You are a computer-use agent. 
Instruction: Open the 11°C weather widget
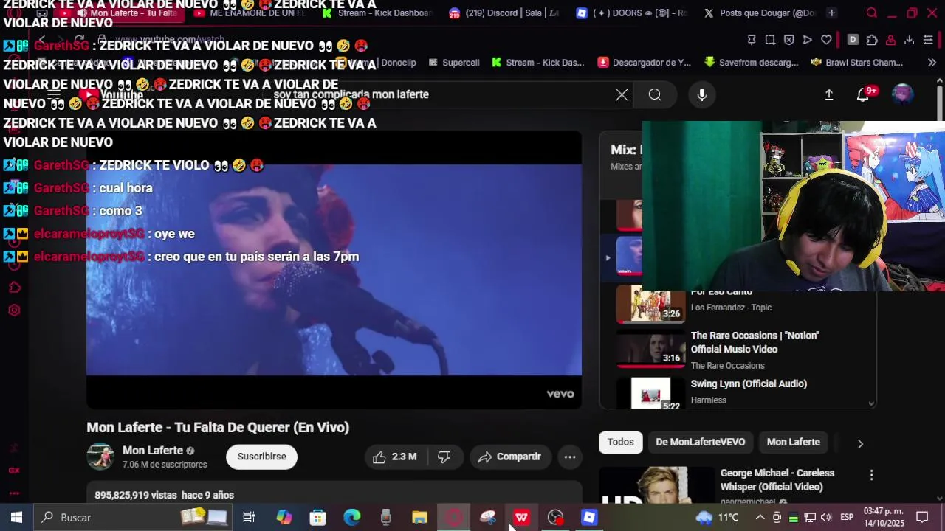[718, 518]
